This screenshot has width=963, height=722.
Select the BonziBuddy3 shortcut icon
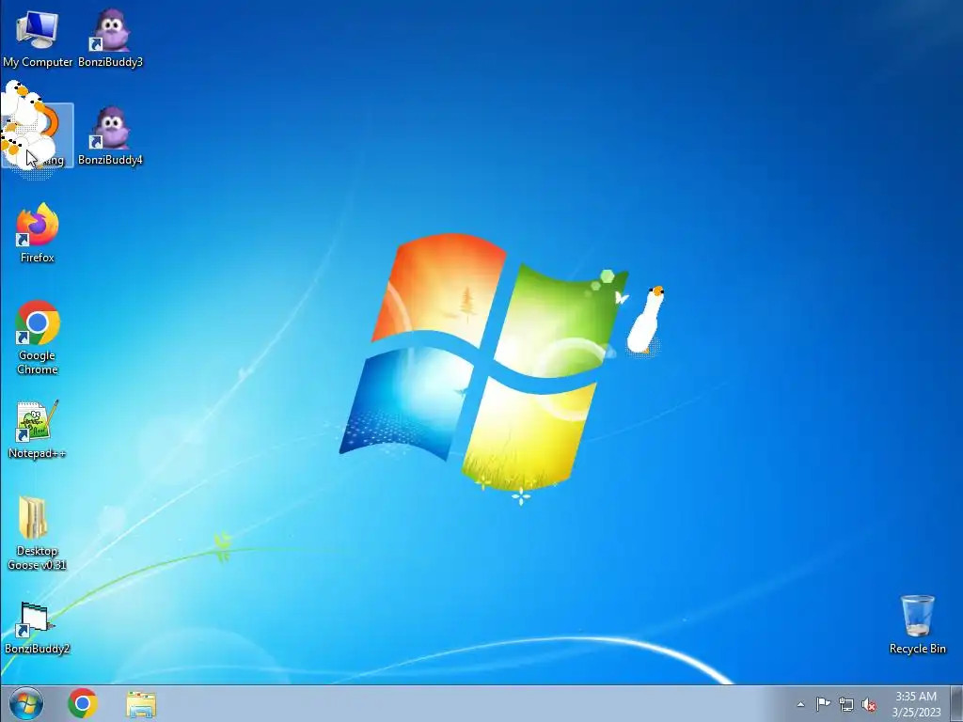coord(111,39)
